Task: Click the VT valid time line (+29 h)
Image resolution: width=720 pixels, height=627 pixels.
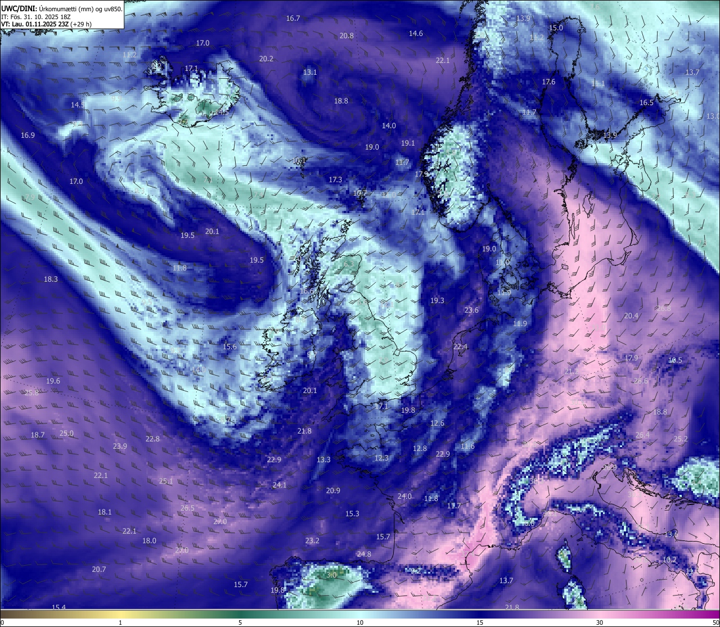Action: pyautogui.click(x=47, y=24)
